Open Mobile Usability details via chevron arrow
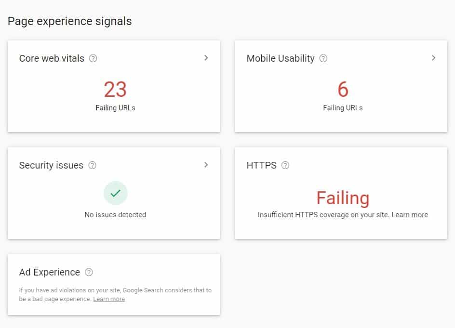Viewport: 455px width, 328px height. [x=433, y=58]
